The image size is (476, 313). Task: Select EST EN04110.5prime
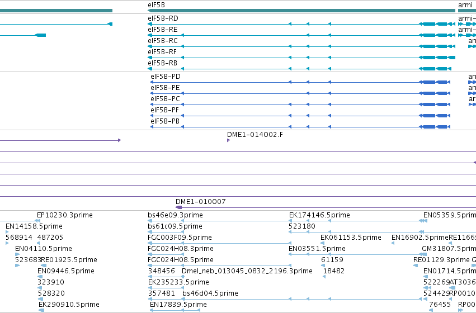(x=44, y=249)
